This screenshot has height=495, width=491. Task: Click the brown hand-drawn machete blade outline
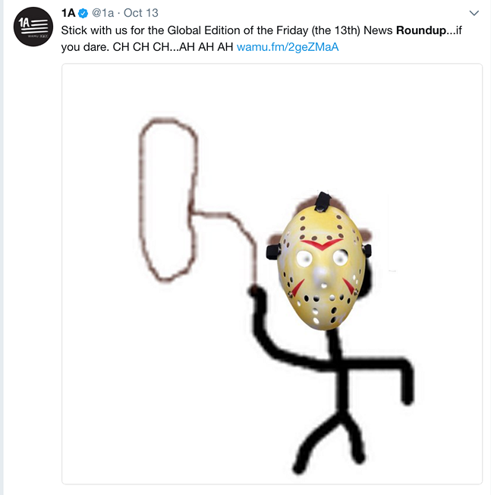pyautogui.click(x=168, y=200)
